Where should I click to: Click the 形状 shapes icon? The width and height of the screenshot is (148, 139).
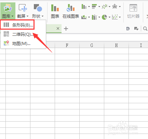38,8
